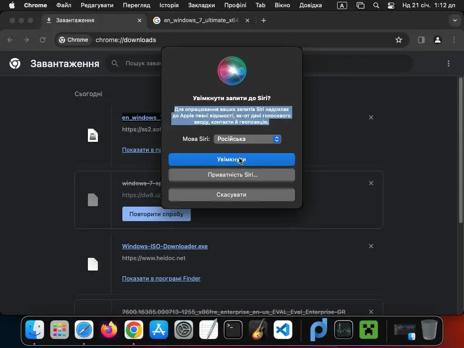Viewport: 464px width, 348px height.
Task: Launch Minecraft from the Dock
Action: [x=368, y=329]
